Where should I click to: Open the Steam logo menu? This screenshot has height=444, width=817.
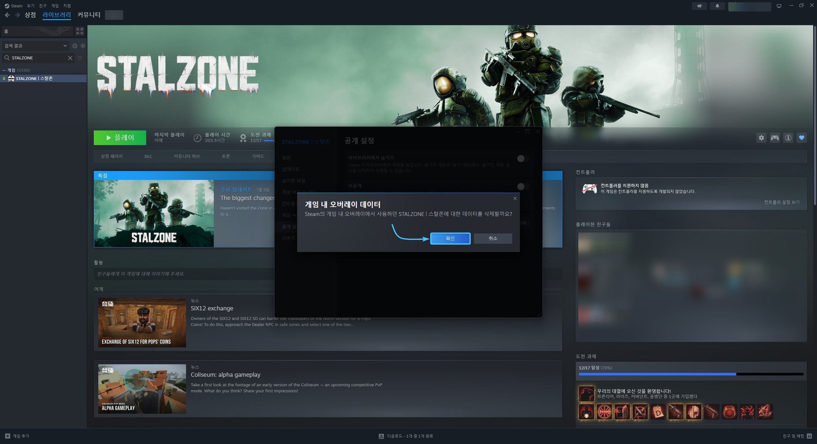(13, 6)
